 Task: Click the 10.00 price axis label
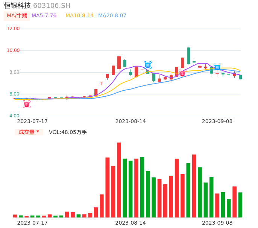(x=13, y=50)
